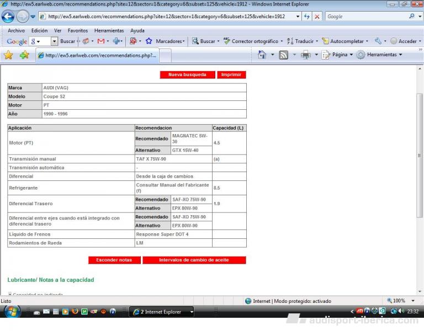Click the red Nueva busqueda button
The height and width of the screenshot is (331, 424).
(187, 75)
